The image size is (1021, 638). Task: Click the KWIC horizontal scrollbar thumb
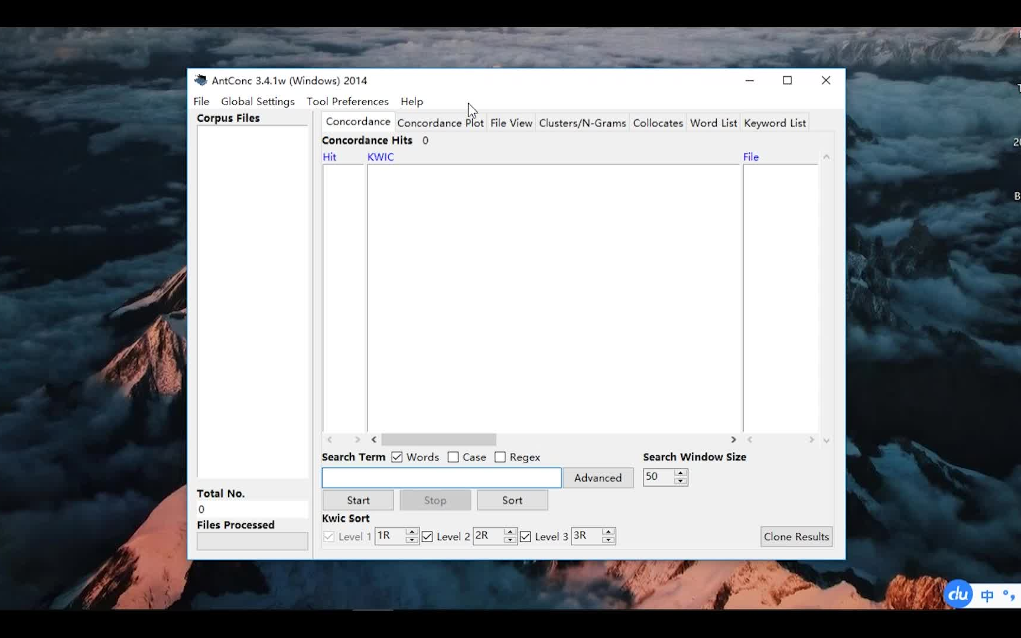pos(438,440)
